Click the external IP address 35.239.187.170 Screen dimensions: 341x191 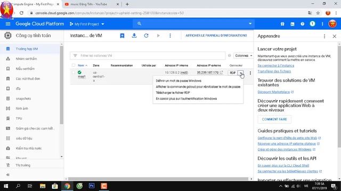(208, 73)
